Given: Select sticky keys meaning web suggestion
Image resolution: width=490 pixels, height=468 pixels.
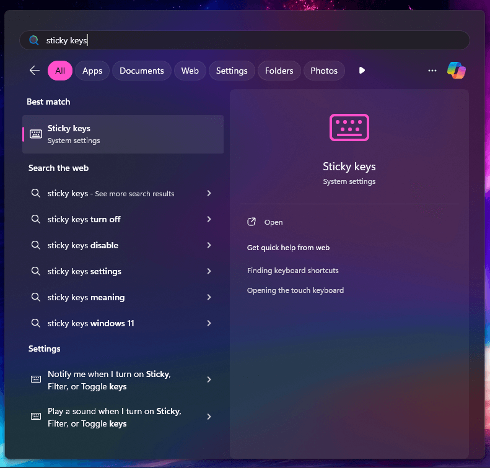Looking at the screenshot, I should click(x=123, y=297).
